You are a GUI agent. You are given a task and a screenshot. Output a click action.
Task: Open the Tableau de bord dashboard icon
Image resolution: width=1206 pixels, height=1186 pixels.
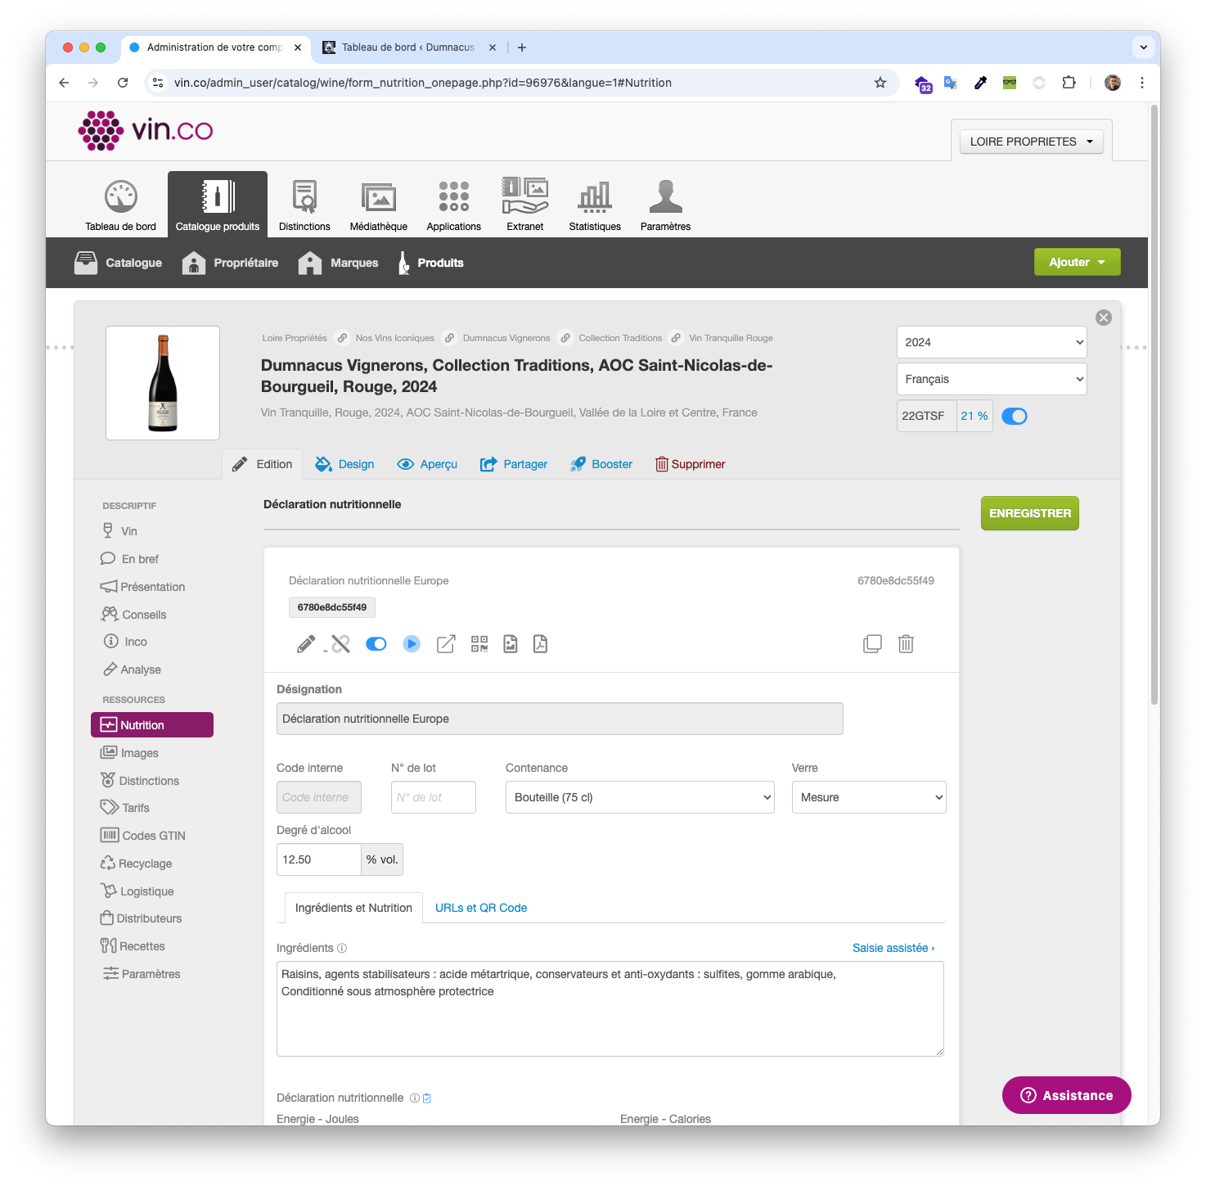pos(121,196)
